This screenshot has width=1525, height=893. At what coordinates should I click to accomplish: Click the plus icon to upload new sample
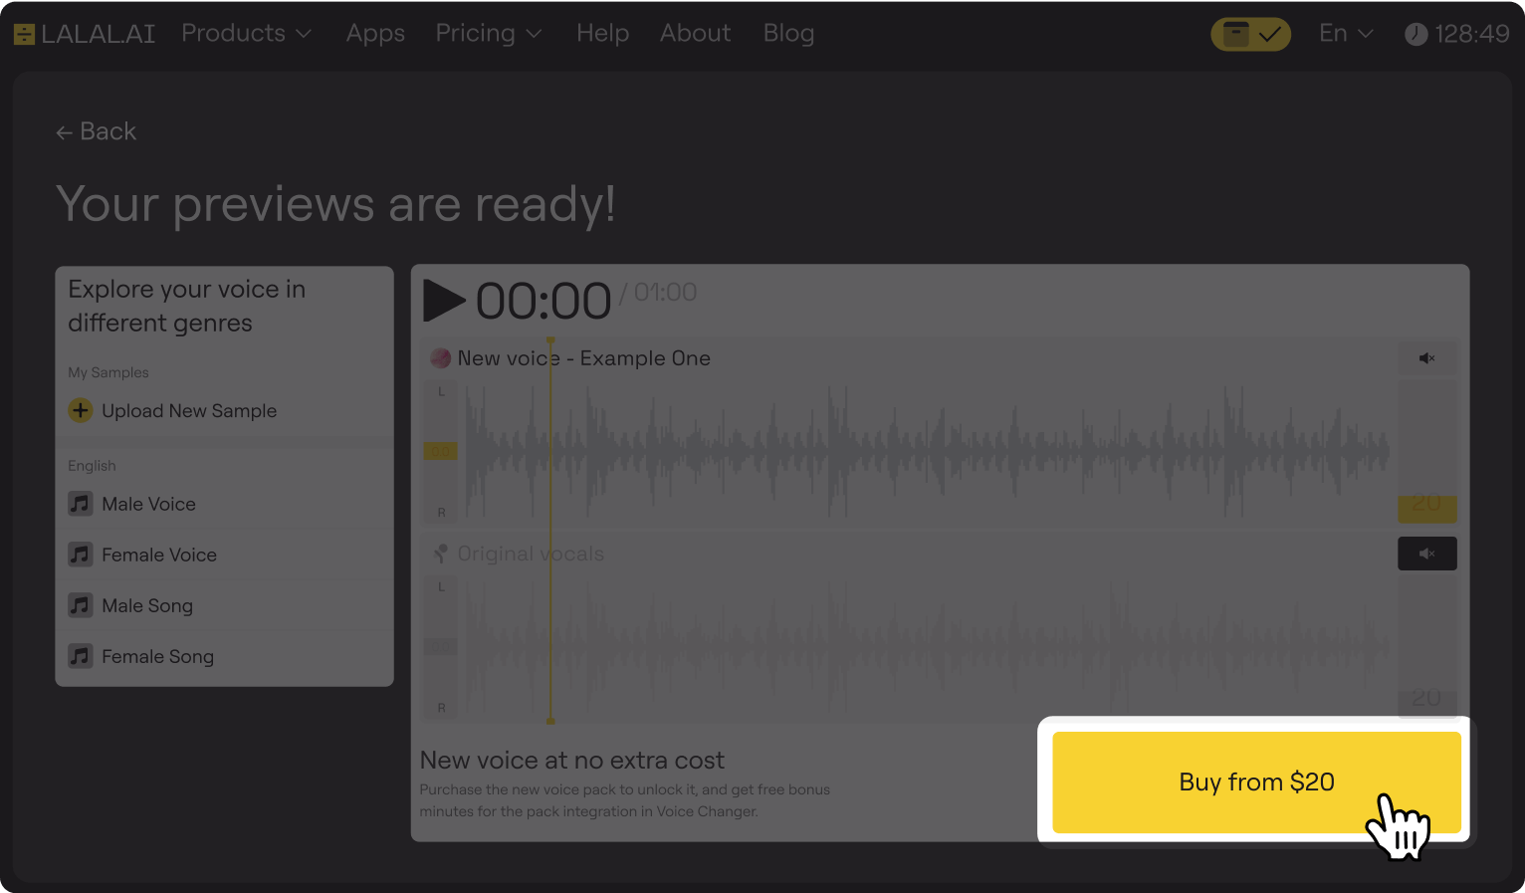pos(81,410)
